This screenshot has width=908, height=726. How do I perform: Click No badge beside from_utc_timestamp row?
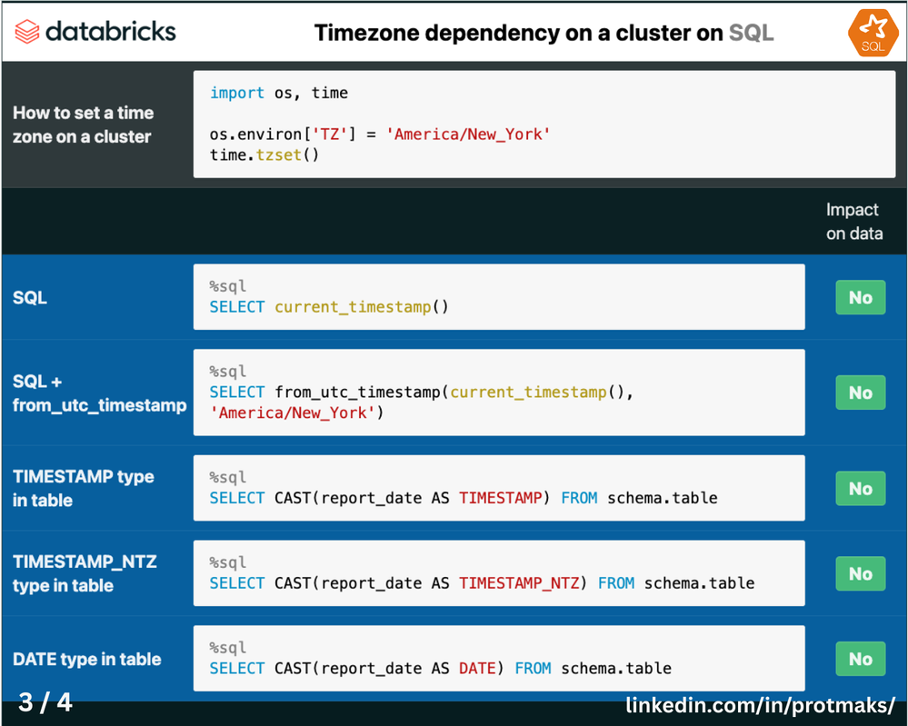click(x=860, y=393)
